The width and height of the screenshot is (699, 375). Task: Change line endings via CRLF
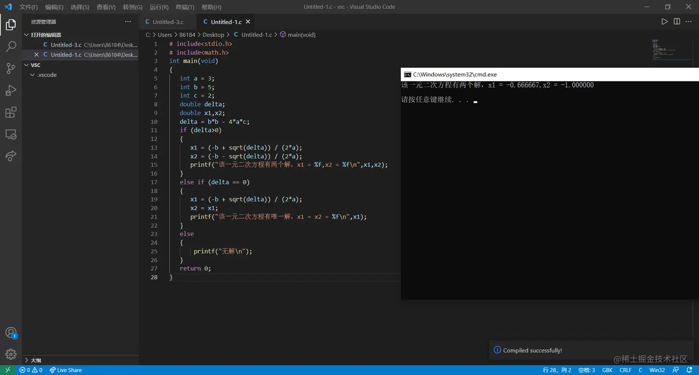(x=625, y=370)
